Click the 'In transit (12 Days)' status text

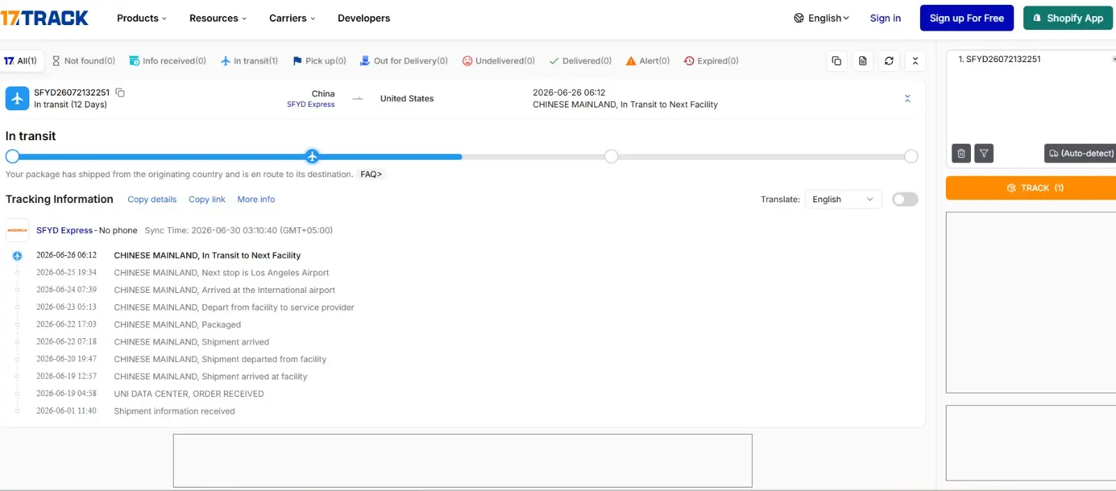(x=70, y=105)
